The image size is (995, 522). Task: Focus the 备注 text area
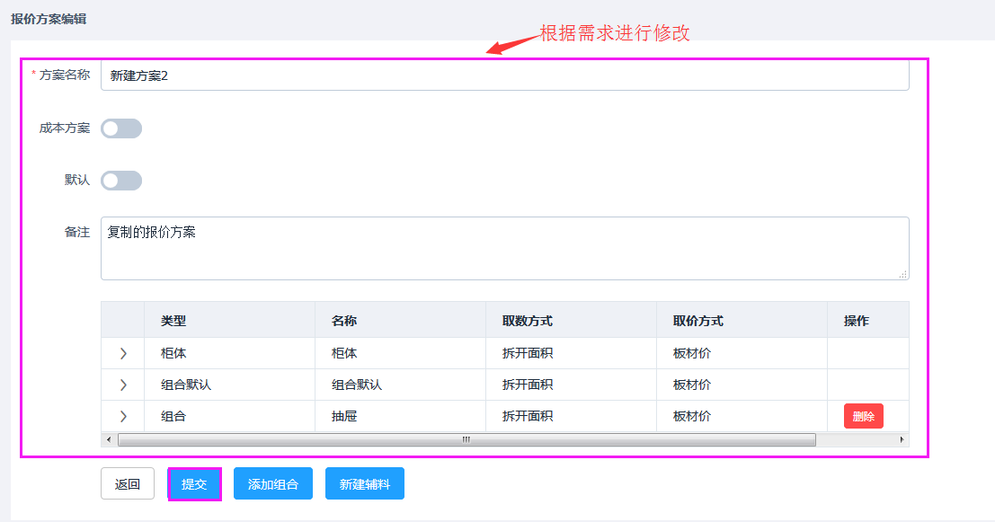pyautogui.click(x=503, y=248)
